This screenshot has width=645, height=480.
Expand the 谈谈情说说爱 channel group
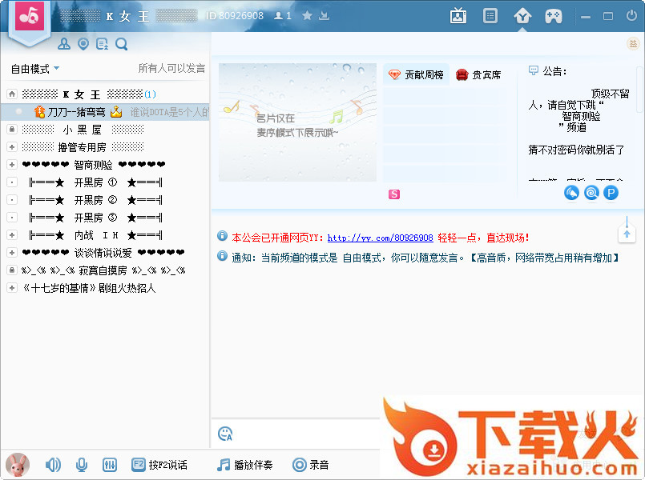click(11, 253)
